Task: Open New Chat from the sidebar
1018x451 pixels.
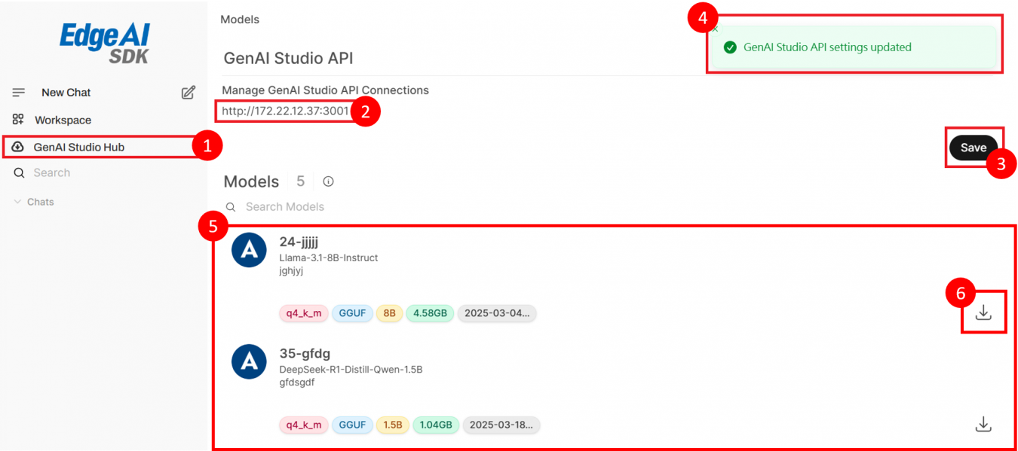Action: [x=66, y=93]
